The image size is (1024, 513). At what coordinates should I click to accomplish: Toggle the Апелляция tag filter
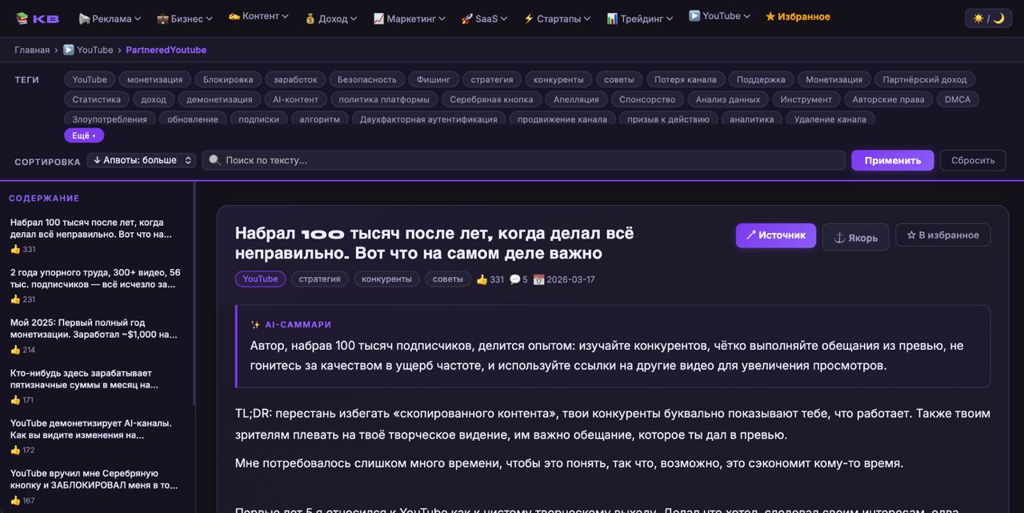(x=576, y=99)
